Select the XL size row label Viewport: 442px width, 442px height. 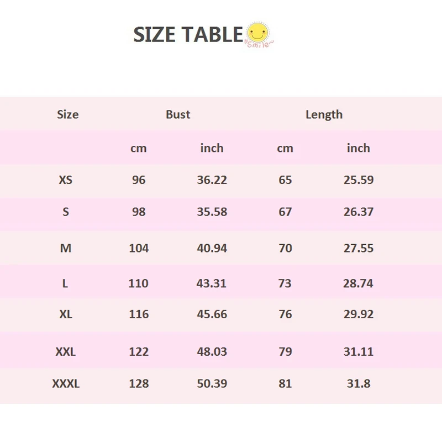pyautogui.click(x=66, y=314)
